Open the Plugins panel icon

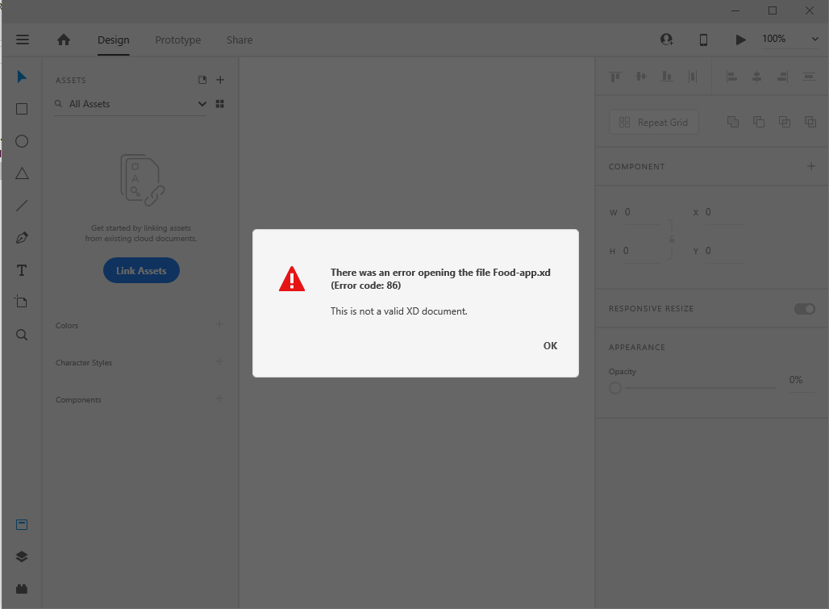pos(22,589)
